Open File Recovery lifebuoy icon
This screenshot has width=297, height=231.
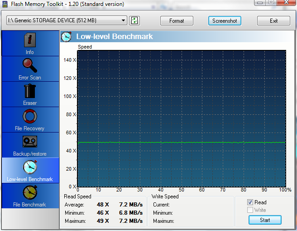[x=29, y=117]
